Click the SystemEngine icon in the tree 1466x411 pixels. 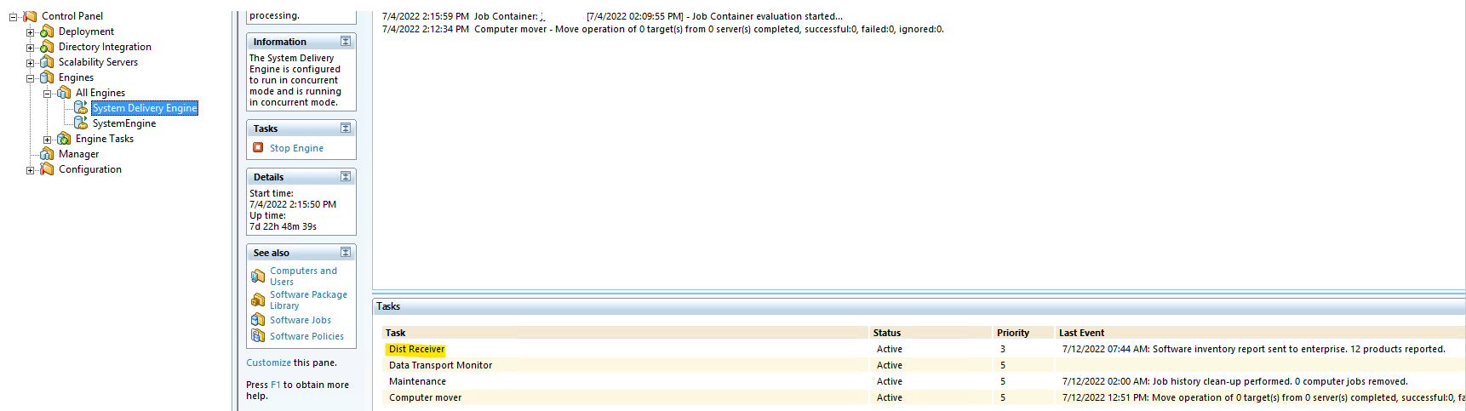pyautogui.click(x=81, y=123)
